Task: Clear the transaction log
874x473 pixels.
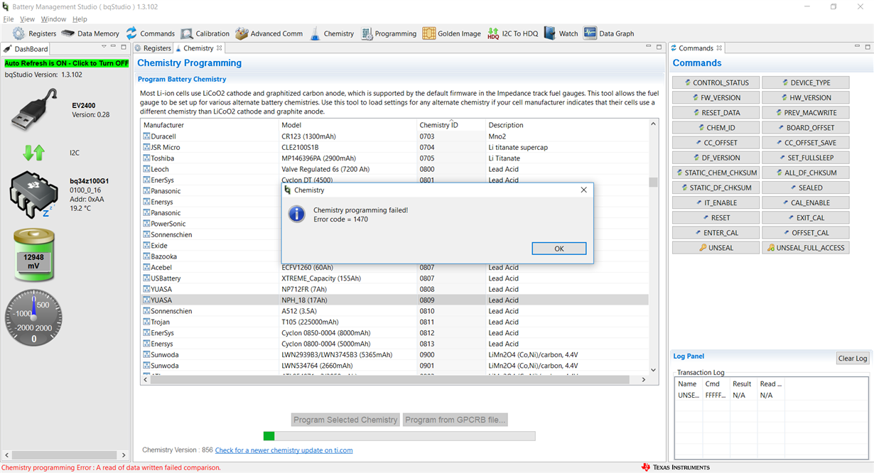Action: [852, 358]
